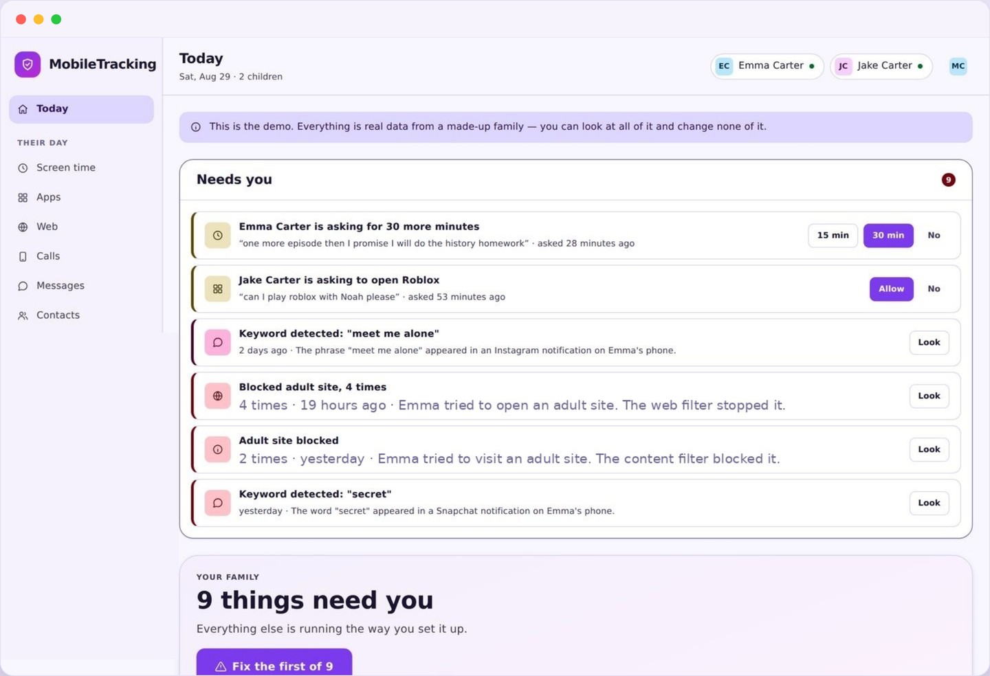Click the Contacts people icon in sidebar
The image size is (990, 676).
click(x=23, y=316)
